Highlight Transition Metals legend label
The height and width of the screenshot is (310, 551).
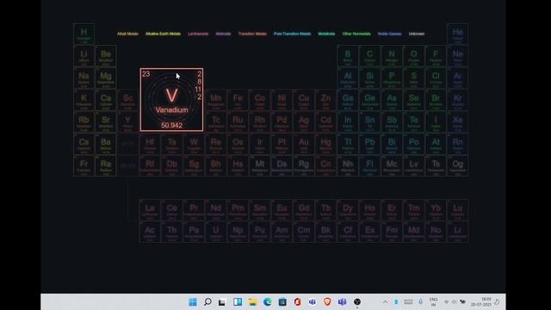coord(252,34)
